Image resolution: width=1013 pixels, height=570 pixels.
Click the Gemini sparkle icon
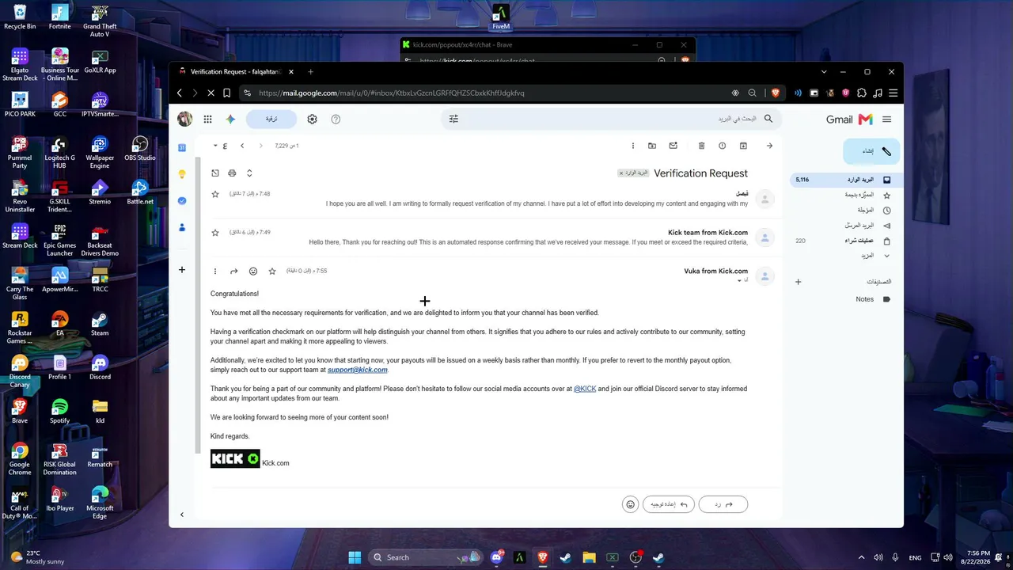[x=230, y=119]
